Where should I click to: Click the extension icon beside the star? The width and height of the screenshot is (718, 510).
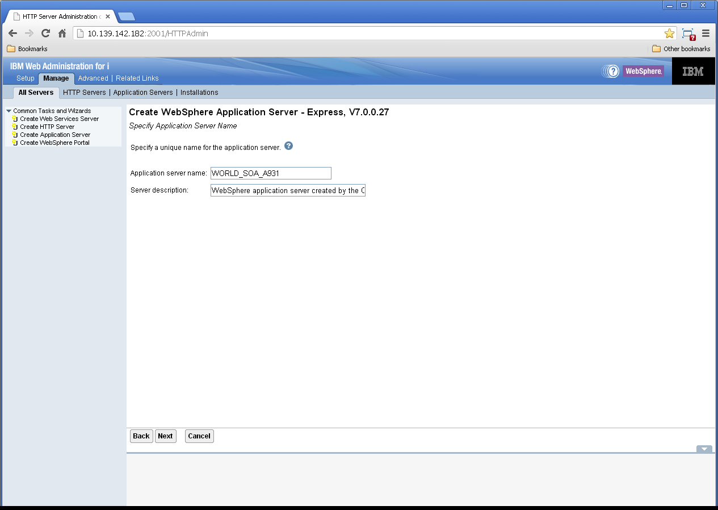point(688,34)
